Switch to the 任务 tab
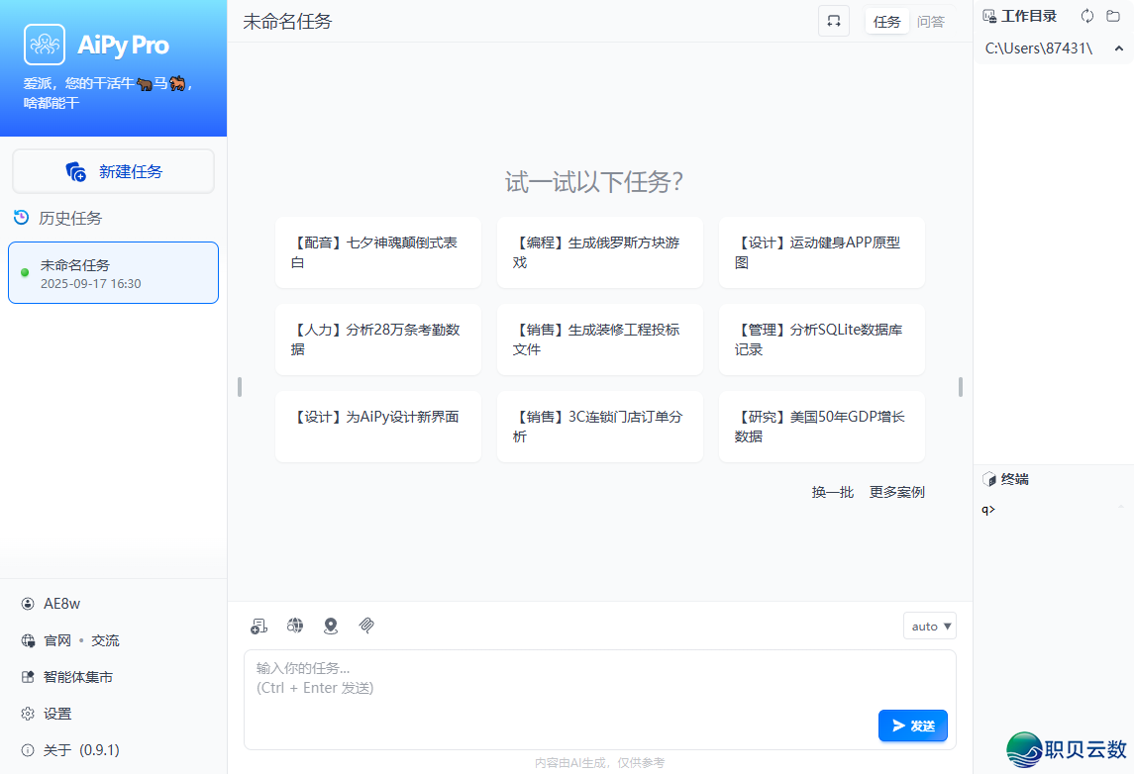This screenshot has height=774, width=1134. 886,22
